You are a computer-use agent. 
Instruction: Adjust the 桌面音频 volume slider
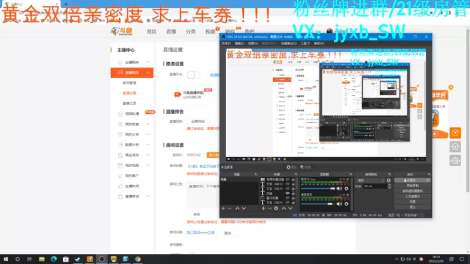point(317,204)
